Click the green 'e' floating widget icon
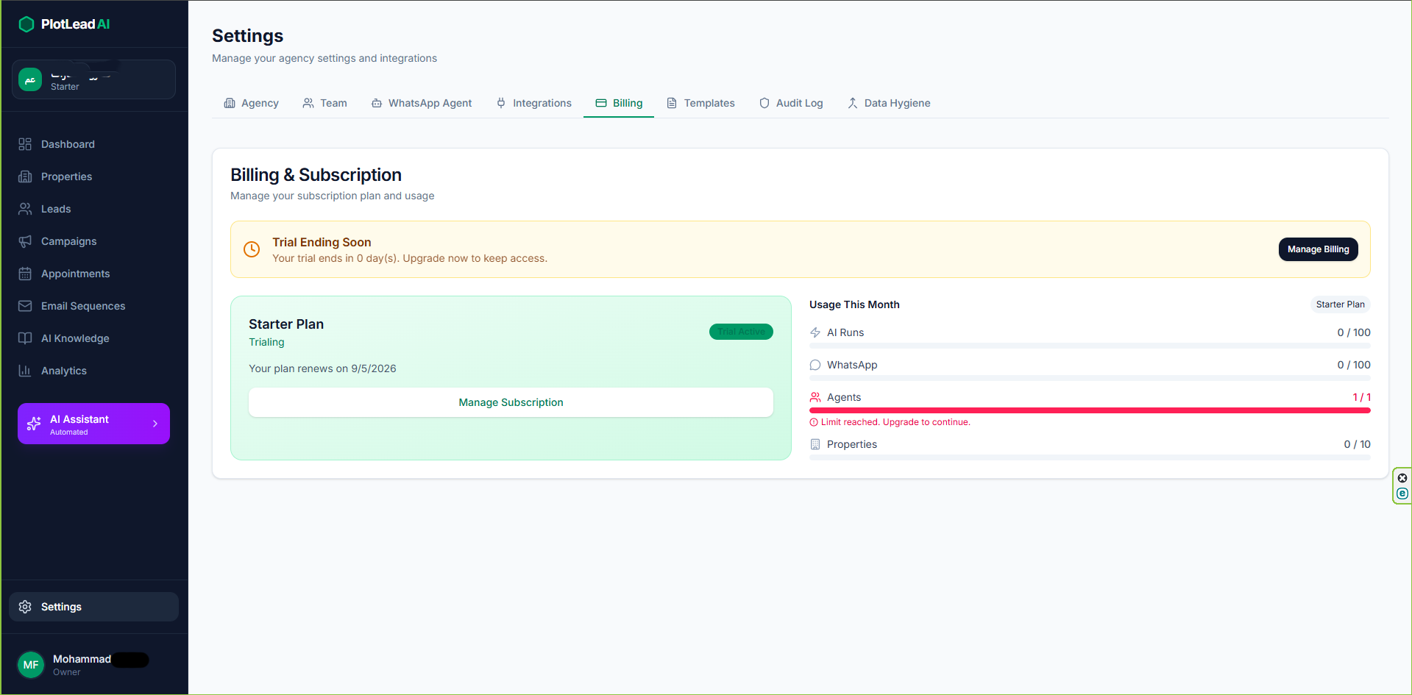The height and width of the screenshot is (695, 1412). (1402, 493)
